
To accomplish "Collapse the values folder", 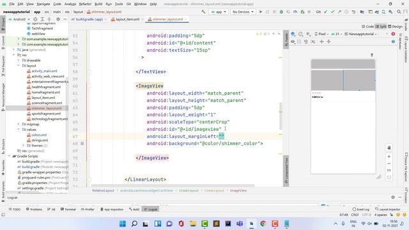I will click(x=19, y=130).
